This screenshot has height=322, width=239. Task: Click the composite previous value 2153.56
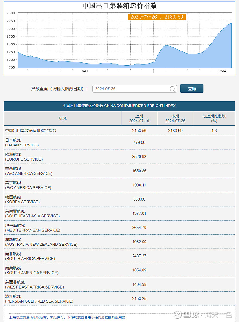coord(139,131)
